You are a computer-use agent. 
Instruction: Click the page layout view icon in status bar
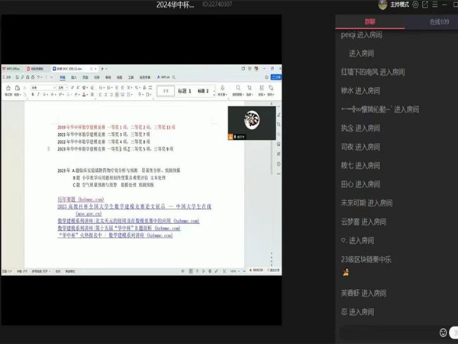pos(191,271)
